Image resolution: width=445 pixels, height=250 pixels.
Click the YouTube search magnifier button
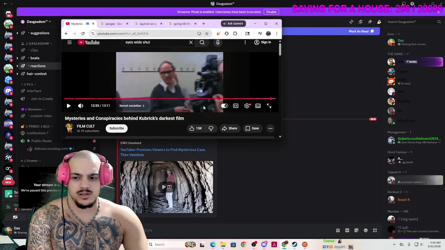(x=202, y=42)
